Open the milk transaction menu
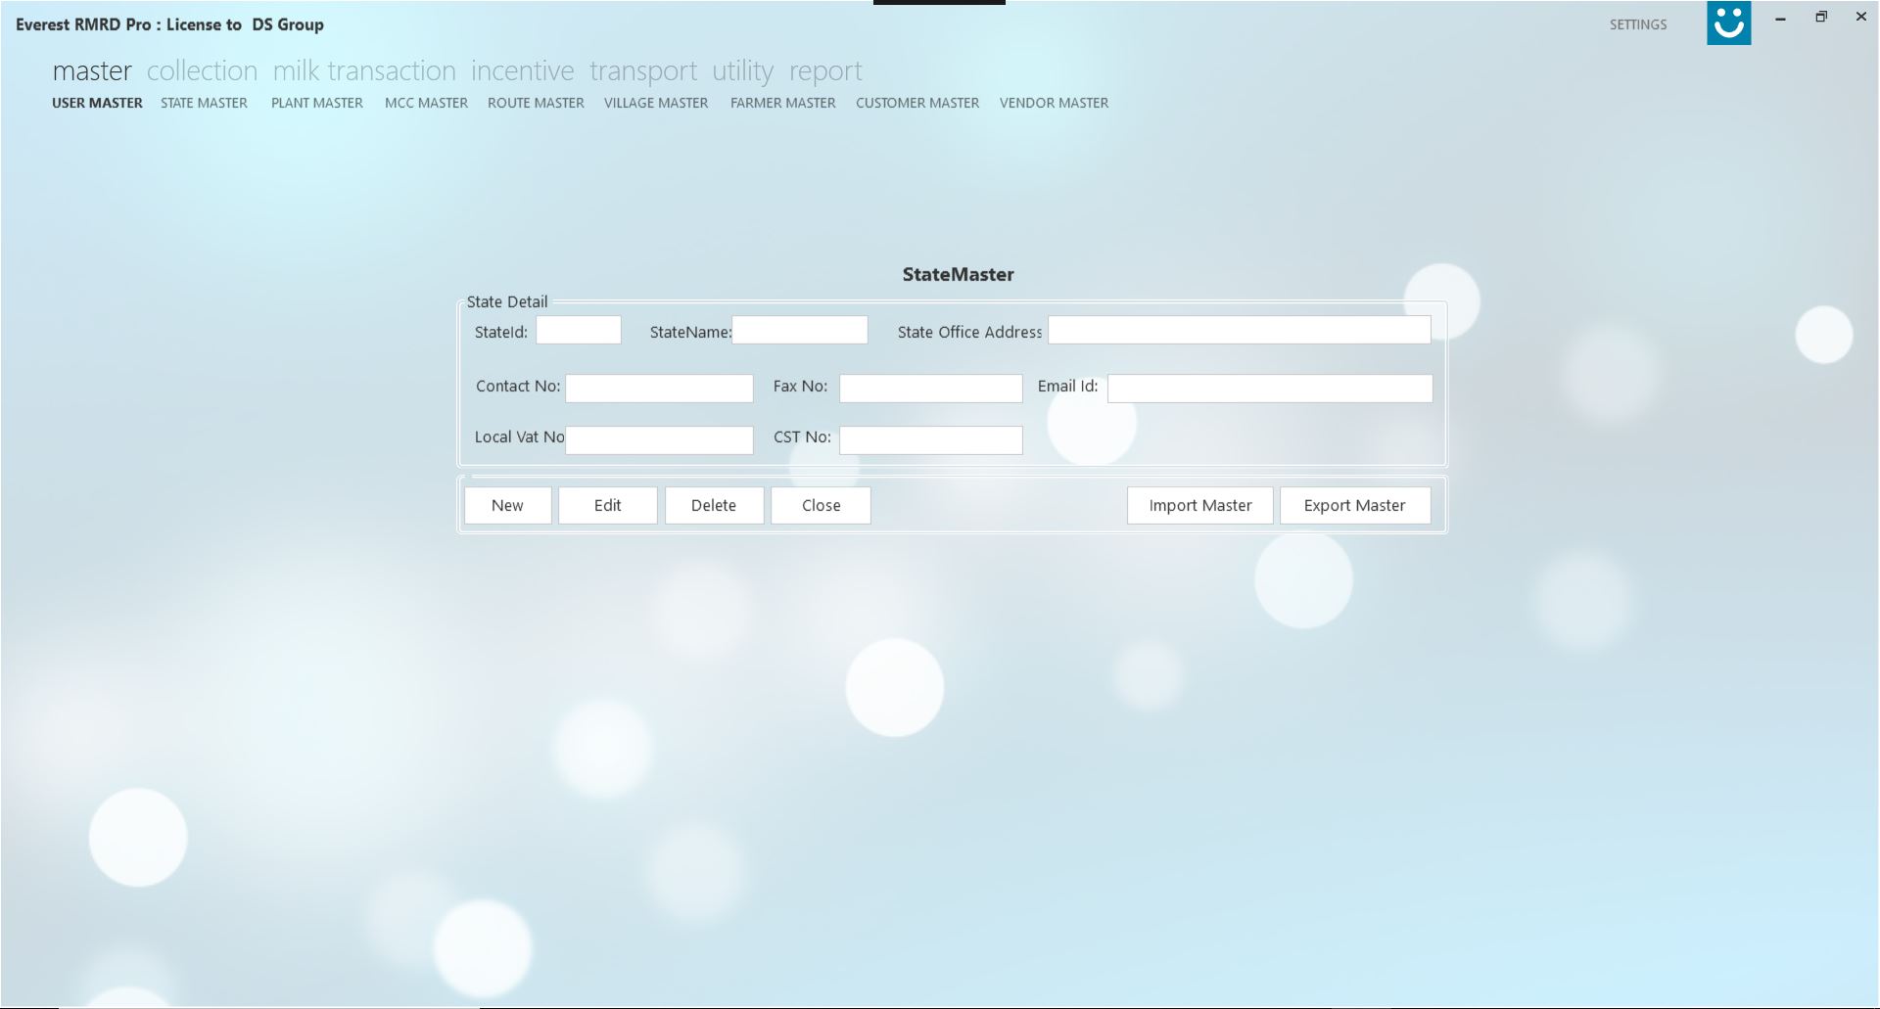Image resolution: width=1880 pixels, height=1009 pixels. [x=364, y=70]
